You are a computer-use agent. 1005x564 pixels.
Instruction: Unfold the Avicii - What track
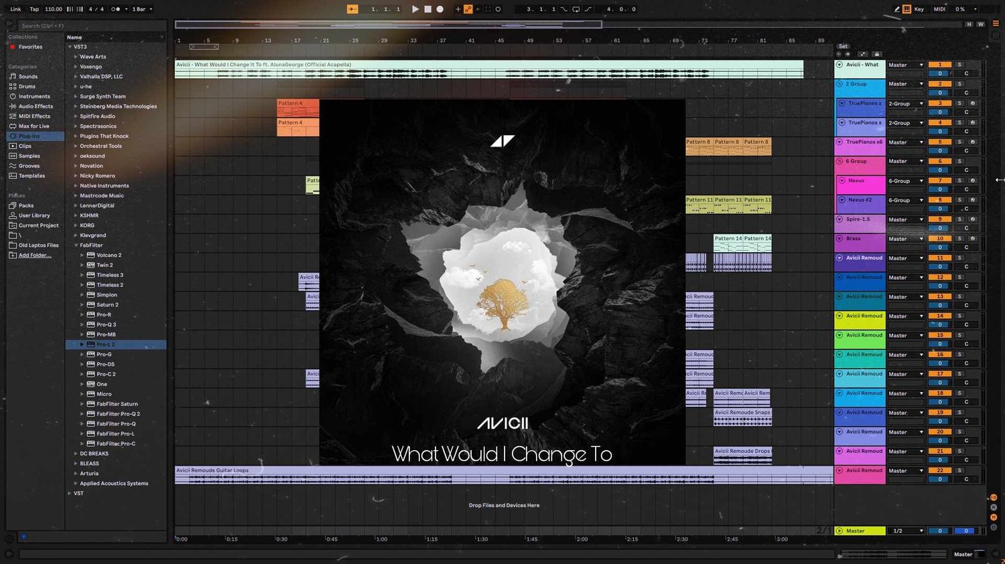[840, 65]
